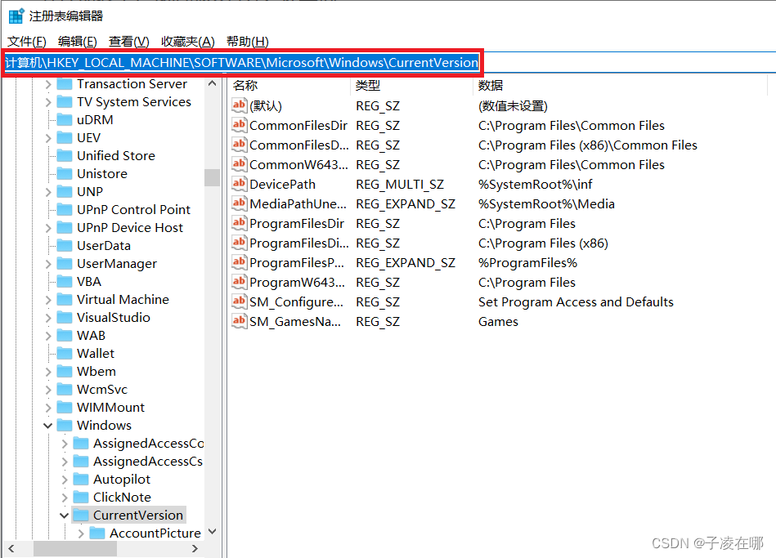Expand the UNP key
Image resolution: width=776 pixels, height=558 pixels.
pyautogui.click(x=48, y=192)
